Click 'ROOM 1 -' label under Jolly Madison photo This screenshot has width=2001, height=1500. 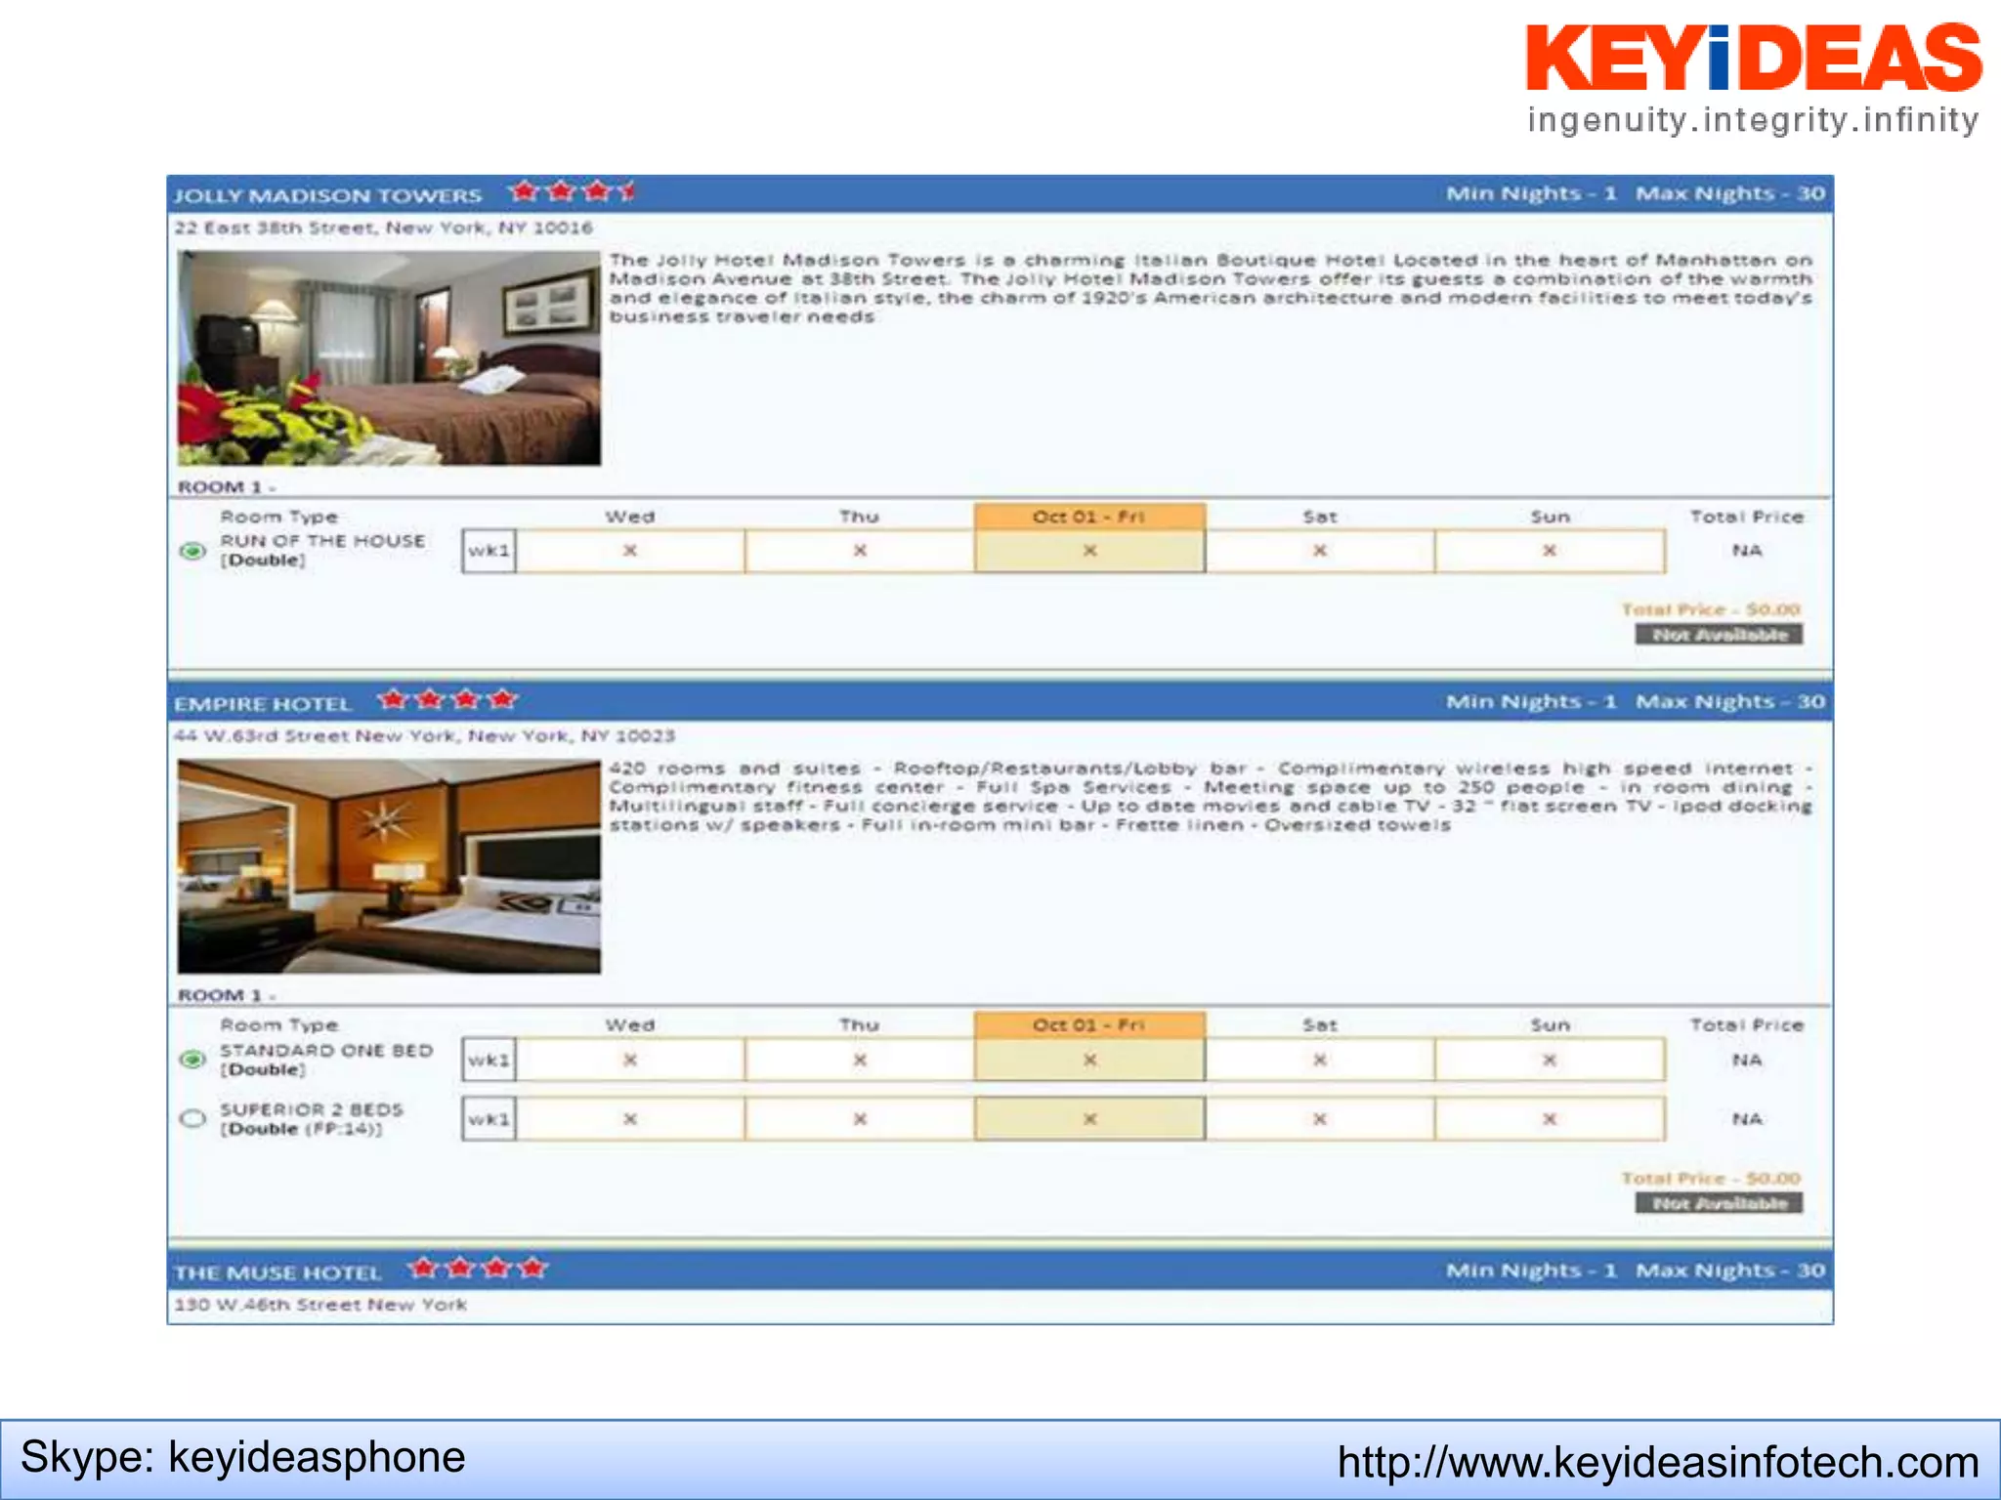point(227,486)
